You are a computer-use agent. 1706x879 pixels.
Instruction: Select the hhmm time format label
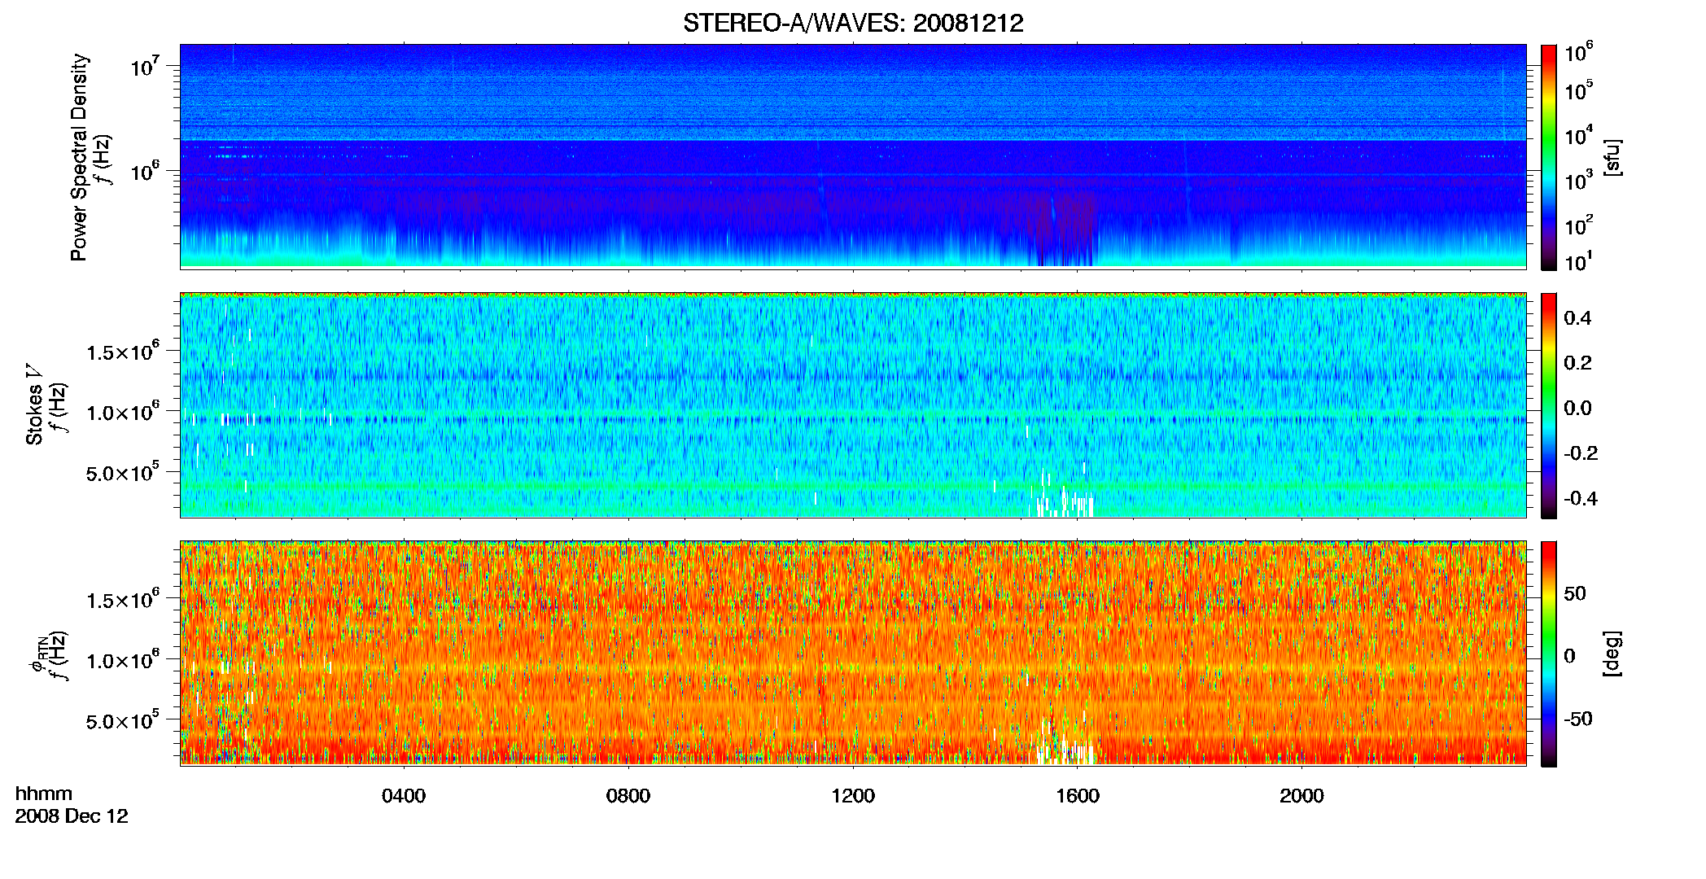44,794
